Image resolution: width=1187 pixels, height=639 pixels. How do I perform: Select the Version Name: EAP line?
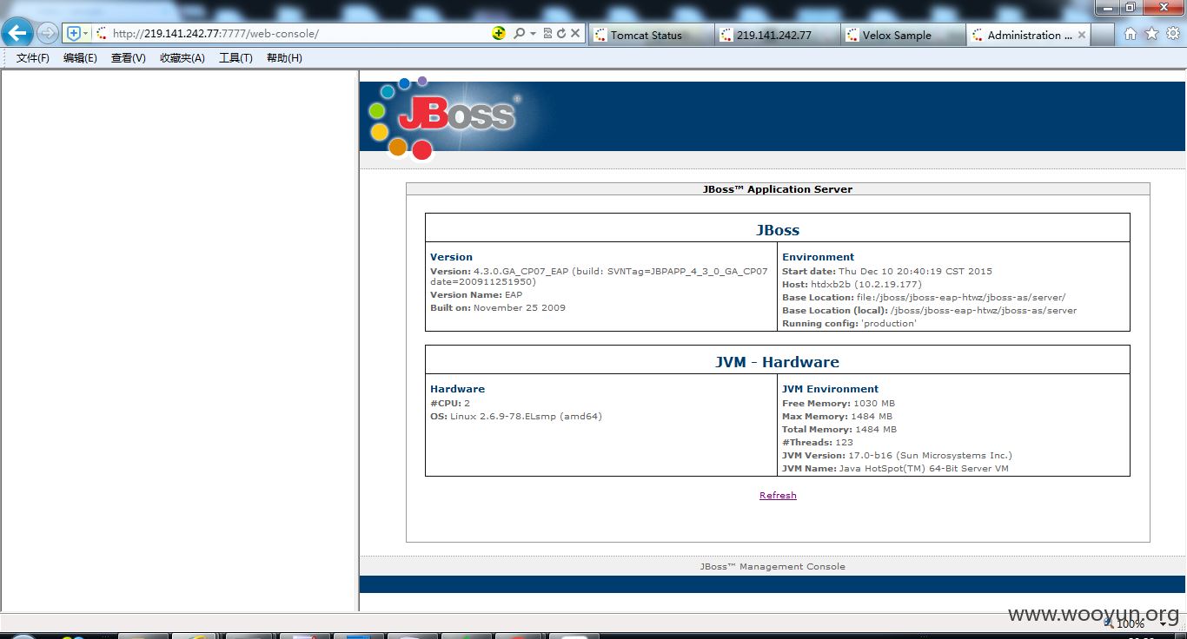point(476,295)
